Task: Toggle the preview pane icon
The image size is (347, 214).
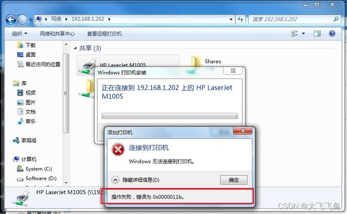Action: [317, 34]
